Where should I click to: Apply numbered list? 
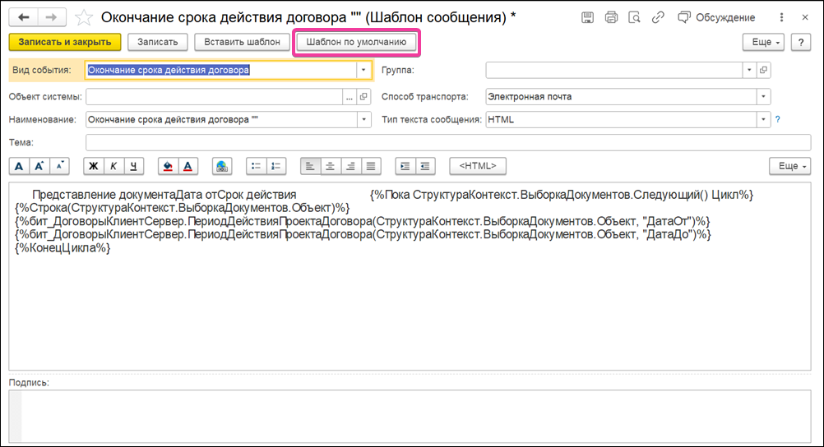(276, 166)
